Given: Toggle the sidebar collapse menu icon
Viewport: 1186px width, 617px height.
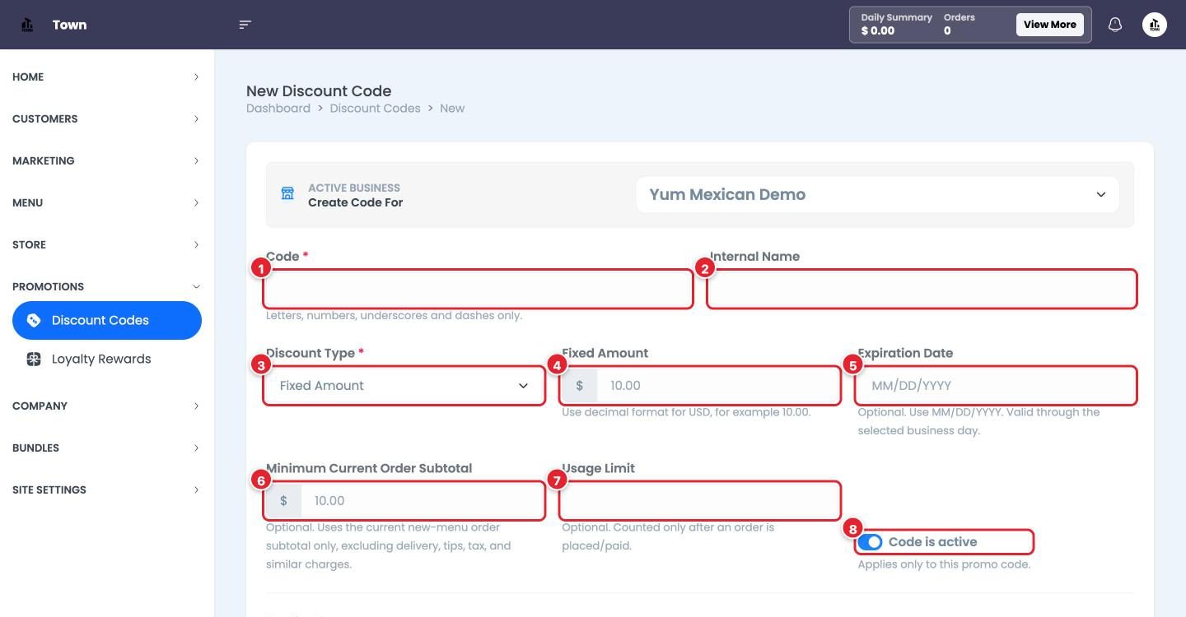Looking at the screenshot, I should coord(245,25).
